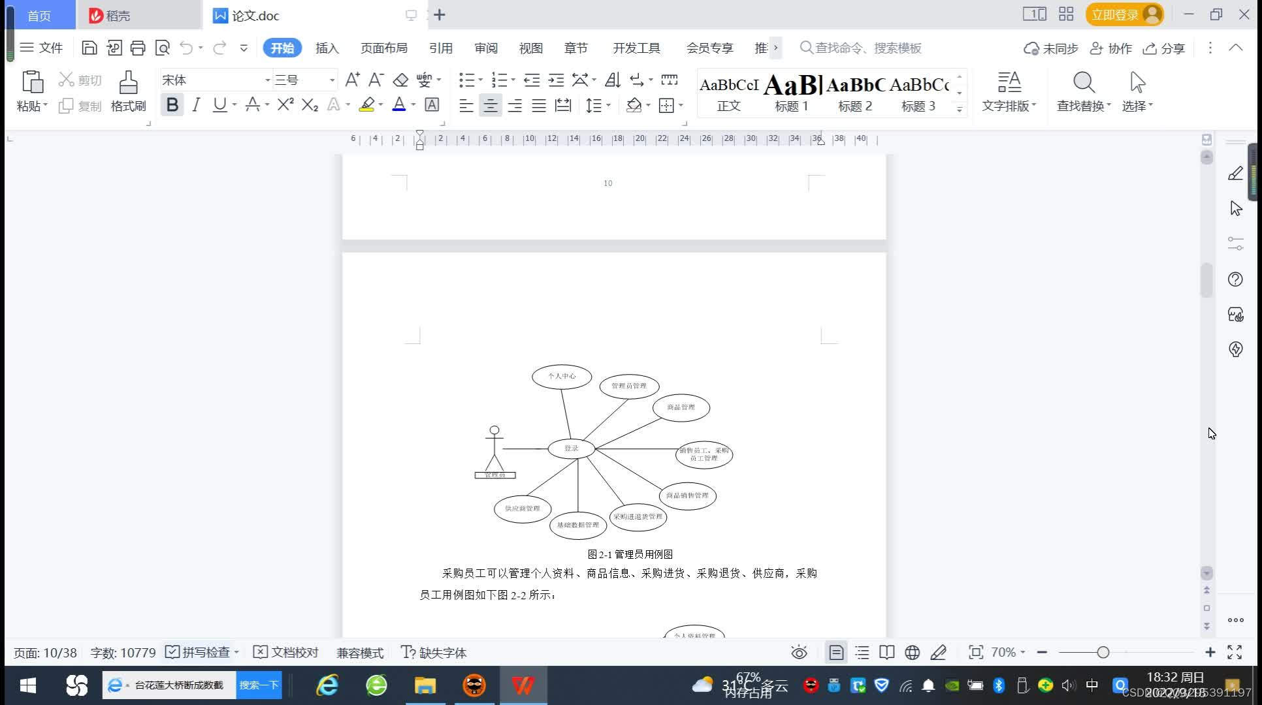The image size is (1262, 705).
Task: Apply yellow text highlight color
Action: click(x=367, y=104)
